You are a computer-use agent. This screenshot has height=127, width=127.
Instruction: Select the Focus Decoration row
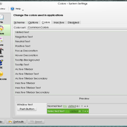71,51
